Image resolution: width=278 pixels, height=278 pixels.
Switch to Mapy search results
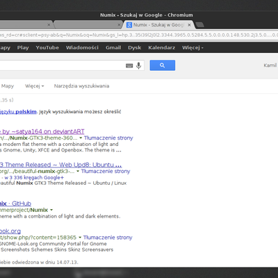click(x=8, y=86)
